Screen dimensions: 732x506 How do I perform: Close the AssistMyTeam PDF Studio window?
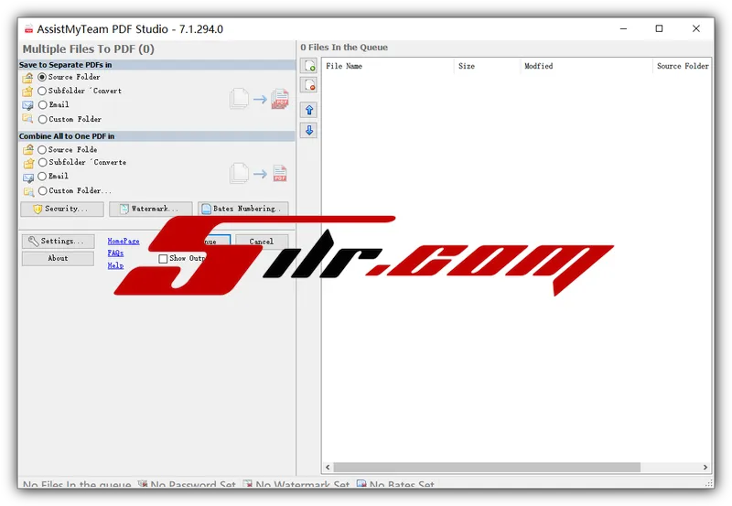[x=696, y=28]
